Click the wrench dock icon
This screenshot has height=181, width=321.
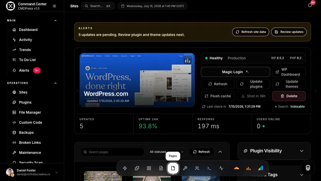[185, 168]
